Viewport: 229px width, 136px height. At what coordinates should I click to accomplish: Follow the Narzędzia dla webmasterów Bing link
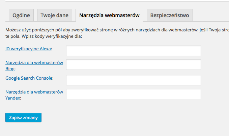coord(34,65)
